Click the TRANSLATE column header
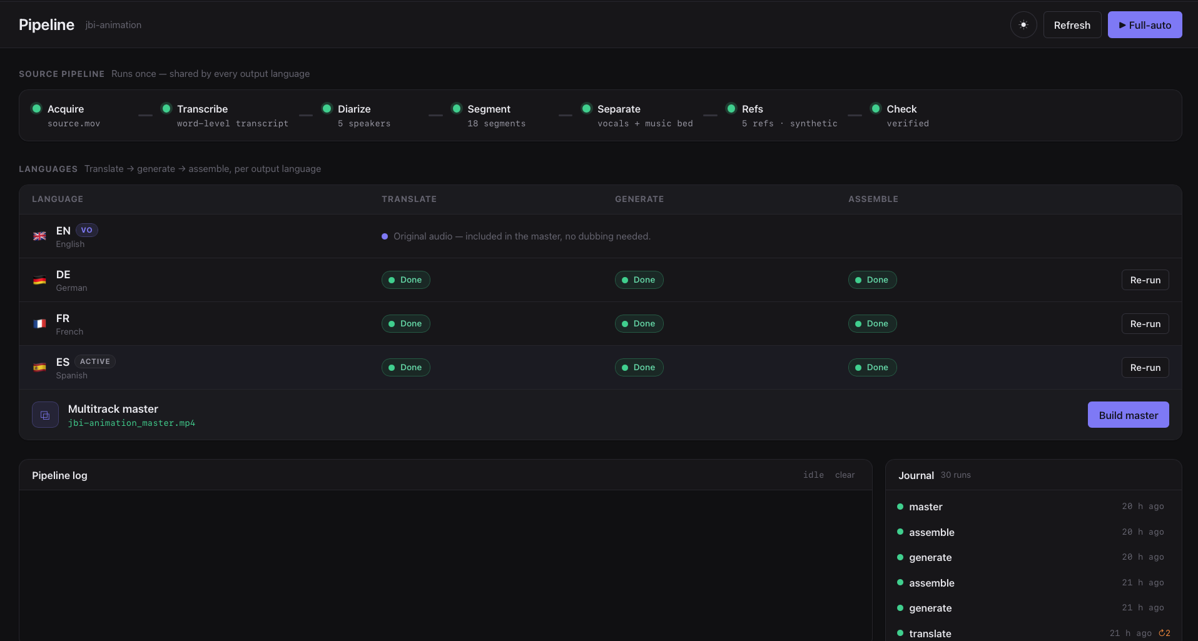Image resolution: width=1198 pixels, height=641 pixels. (409, 199)
